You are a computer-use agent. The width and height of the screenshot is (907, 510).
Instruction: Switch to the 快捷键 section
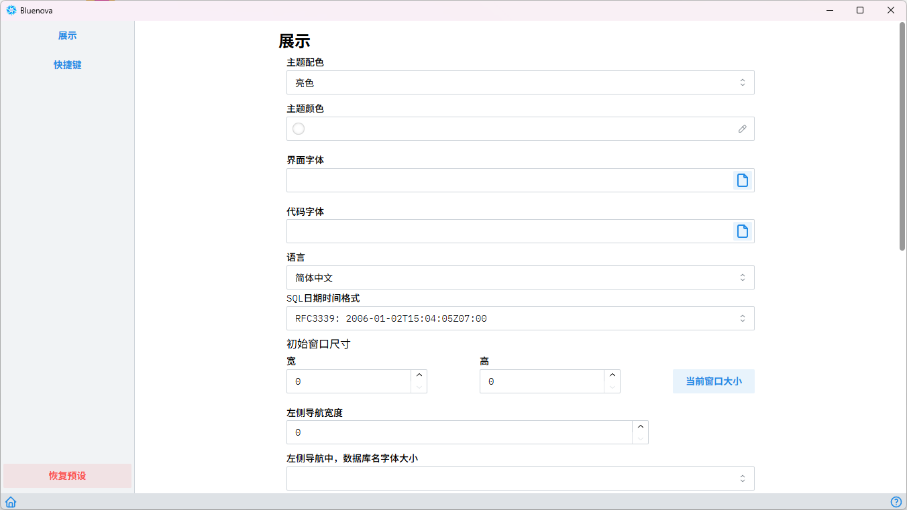pos(67,65)
